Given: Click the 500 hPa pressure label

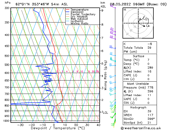Looking at the screenshot, I should (x=7, y=56).
